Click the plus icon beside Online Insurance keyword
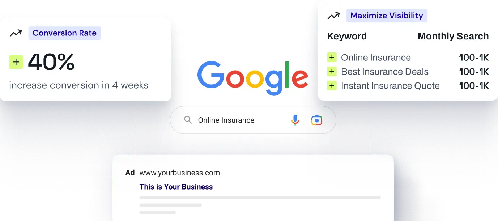The image size is (498, 221). (x=332, y=58)
